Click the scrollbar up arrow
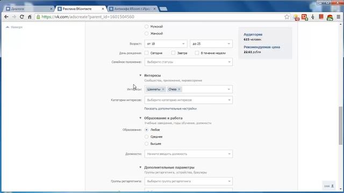 (340, 25)
